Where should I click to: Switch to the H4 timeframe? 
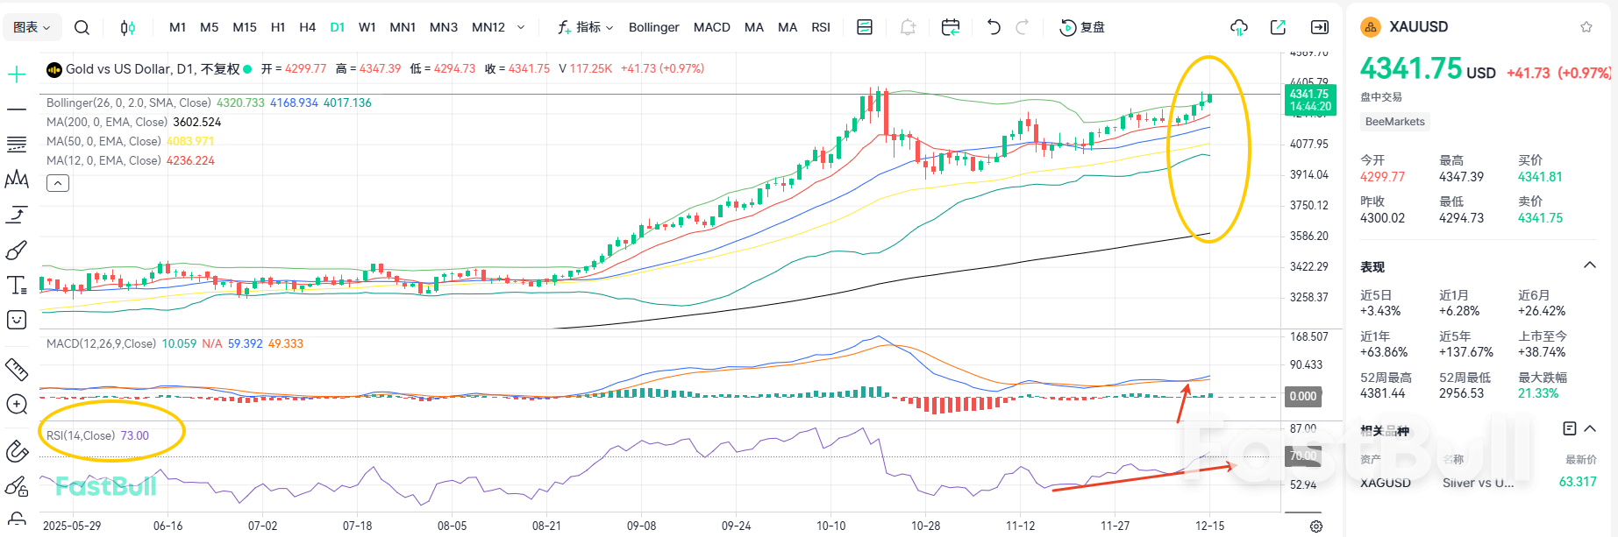(307, 27)
